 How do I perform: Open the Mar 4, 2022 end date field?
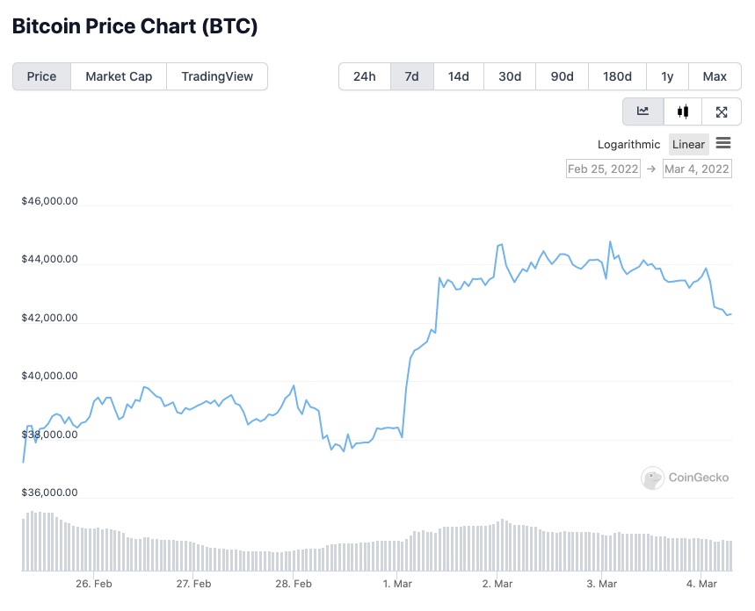pyautogui.click(x=697, y=169)
